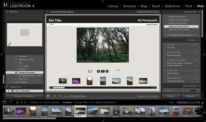
Task: Expand the User Templates folder
Action: (x=12, y=82)
